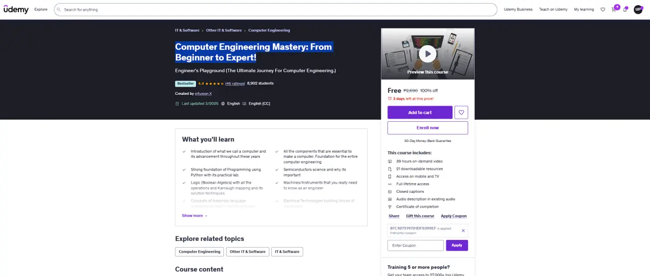
Task: Click the Full lifetime access infinity icon
Action: coord(390,184)
